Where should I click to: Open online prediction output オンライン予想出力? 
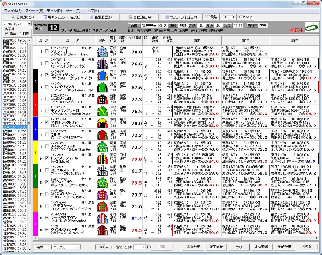tap(181, 17)
